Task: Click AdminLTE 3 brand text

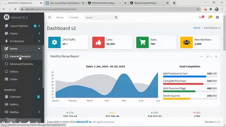Action: pos(19,18)
